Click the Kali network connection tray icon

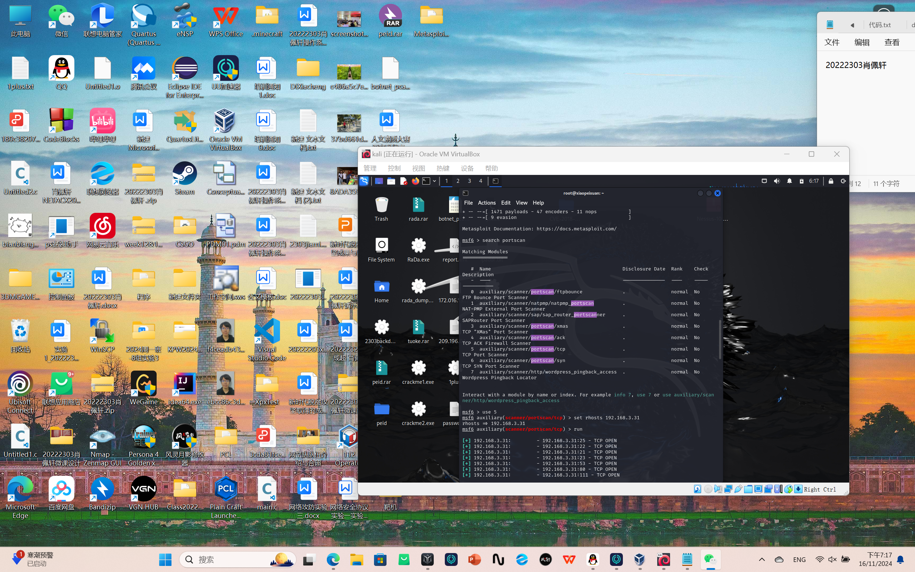coord(764,181)
